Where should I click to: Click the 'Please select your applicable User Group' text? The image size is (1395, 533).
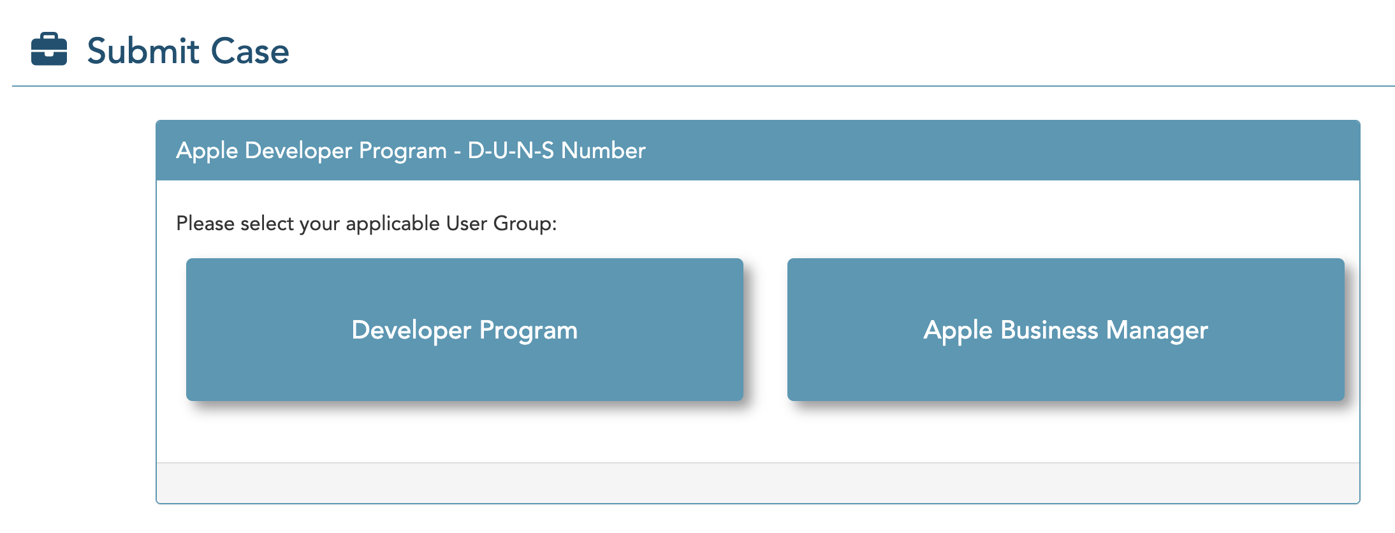click(x=367, y=224)
